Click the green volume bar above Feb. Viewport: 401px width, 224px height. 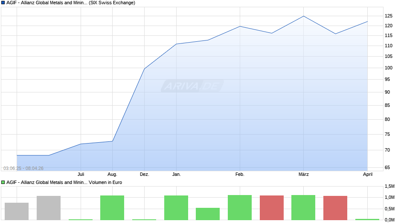coord(240,208)
